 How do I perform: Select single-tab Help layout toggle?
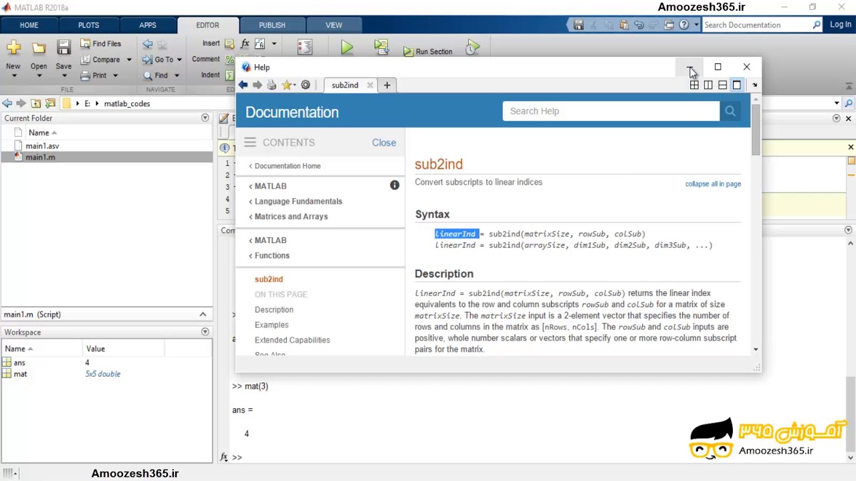click(x=736, y=85)
